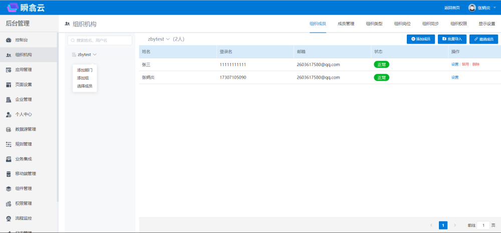501x233 pixels.
Task: Expand zbytest (2人) header chevron
Action: [x=168, y=39]
